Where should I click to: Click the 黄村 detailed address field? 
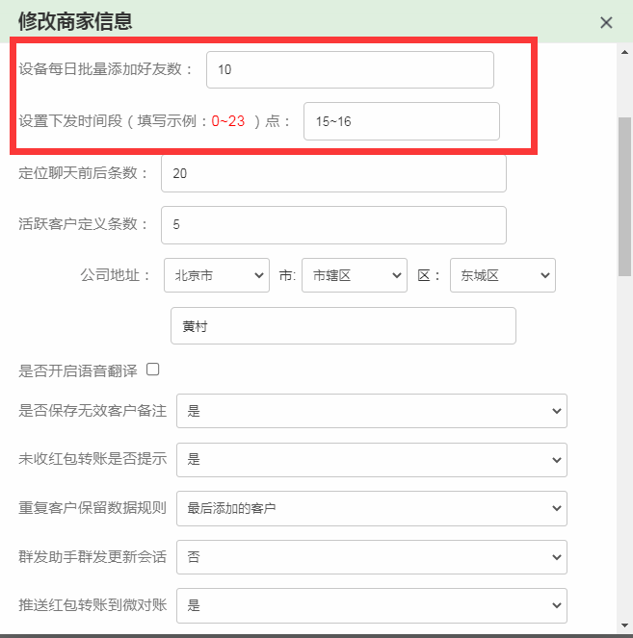point(343,326)
